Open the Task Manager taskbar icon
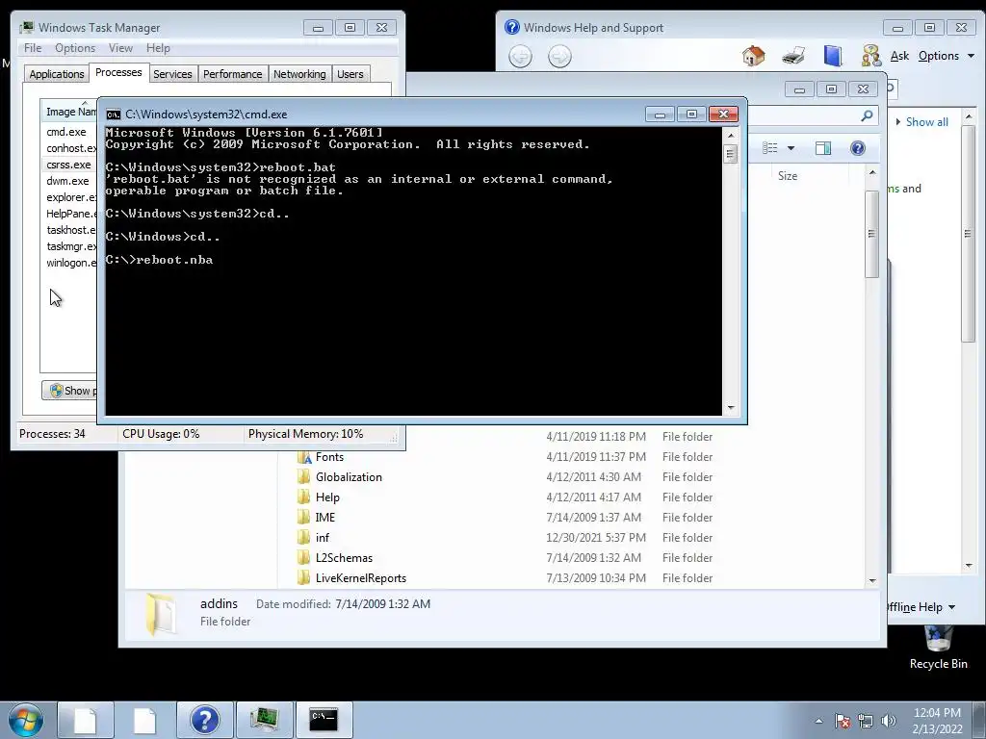Screen dimensions: 986x739 tap(264, 720)
